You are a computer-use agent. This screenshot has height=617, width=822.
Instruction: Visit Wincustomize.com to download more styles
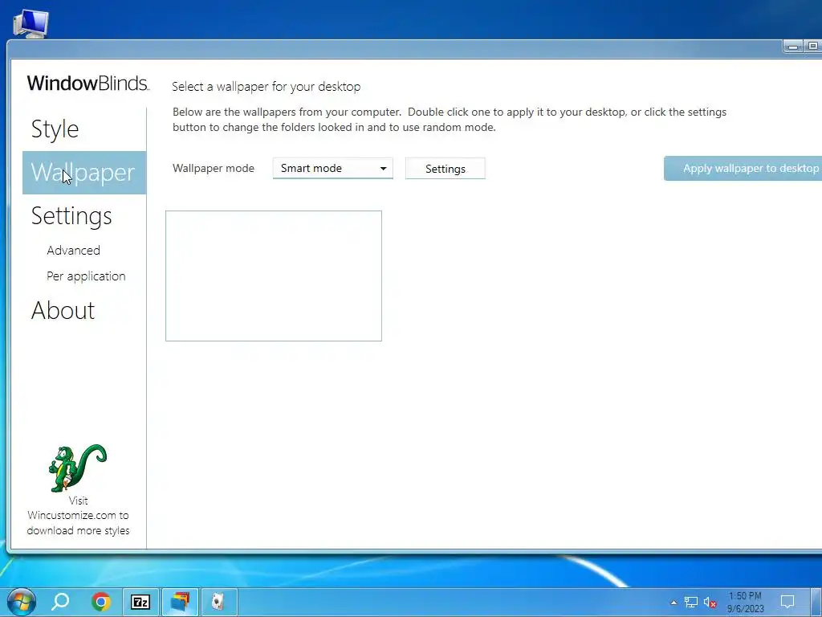click(78, 516)
